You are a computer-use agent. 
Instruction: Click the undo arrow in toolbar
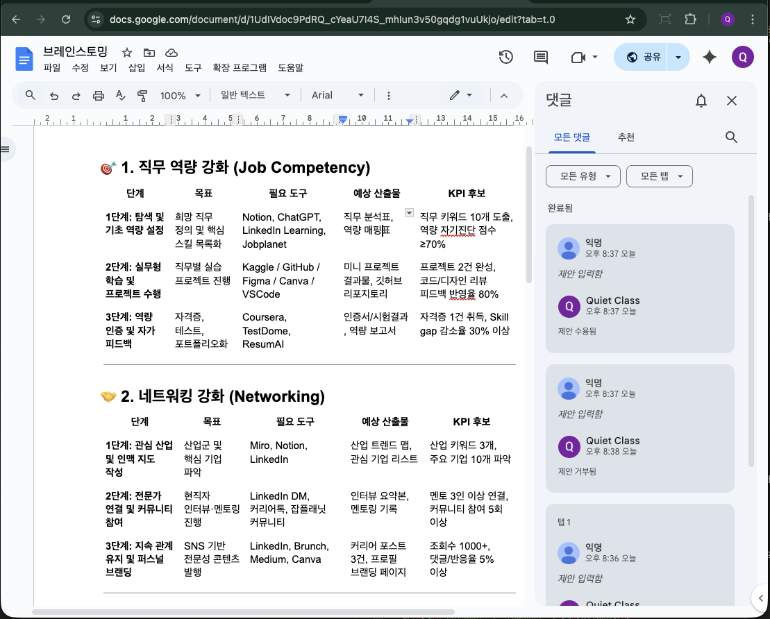(x=54, y=95)
